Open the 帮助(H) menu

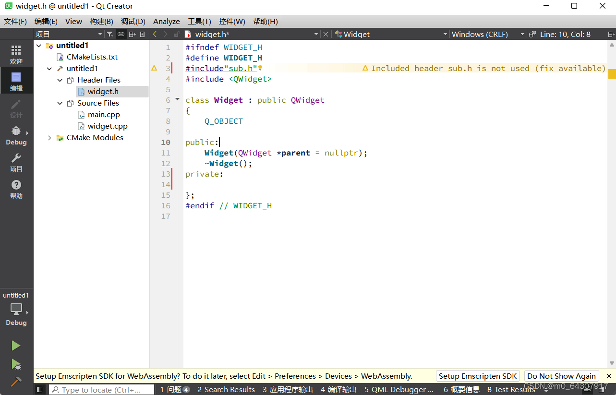pos(265,22)
